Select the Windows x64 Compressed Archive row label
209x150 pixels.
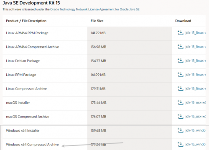tap(32, 145)
